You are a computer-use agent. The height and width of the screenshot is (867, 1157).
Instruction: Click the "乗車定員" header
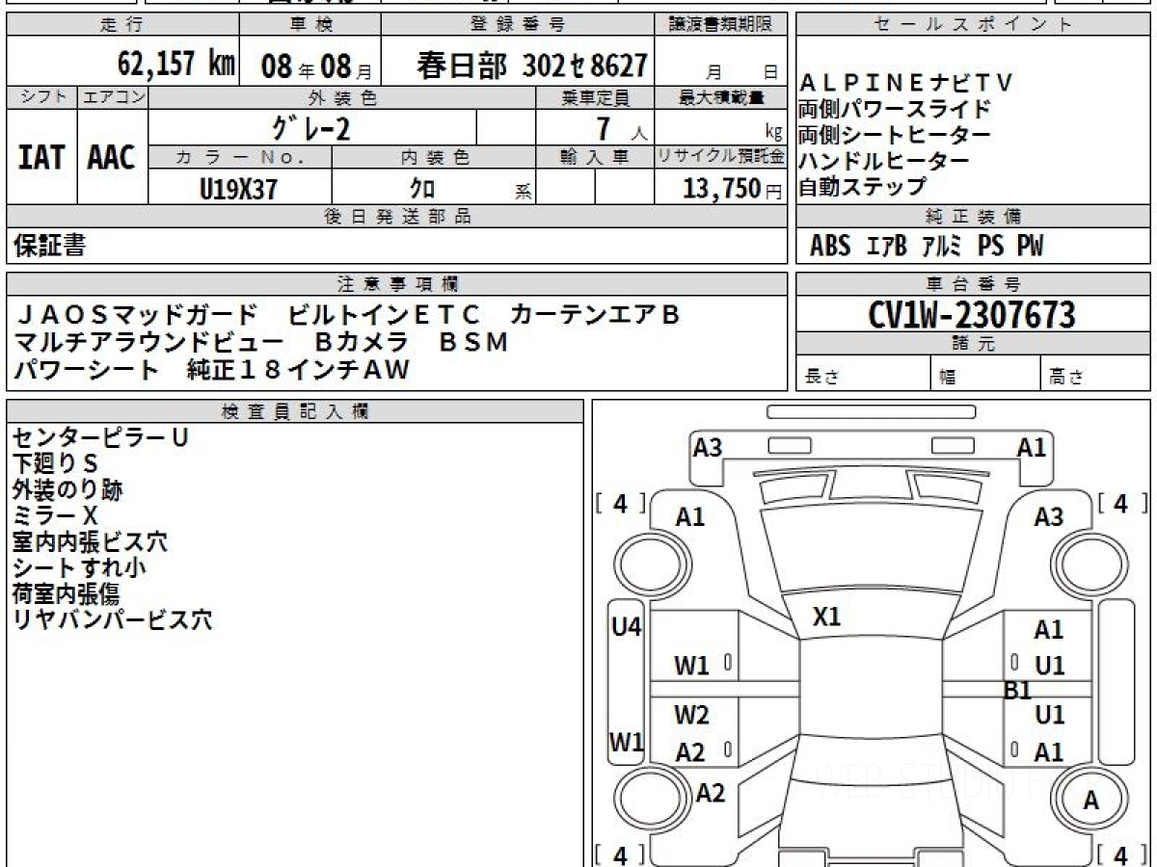tap(595, 97)
